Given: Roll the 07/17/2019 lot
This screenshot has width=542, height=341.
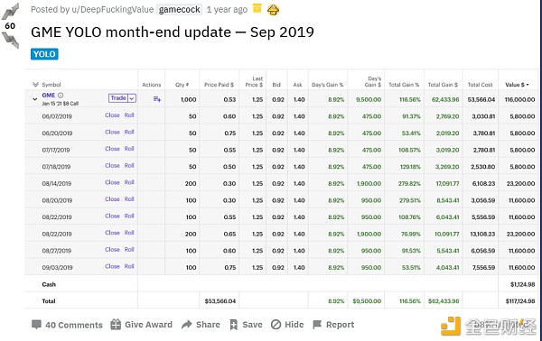Looking at the screenshot, I should (x=129, y=149).
